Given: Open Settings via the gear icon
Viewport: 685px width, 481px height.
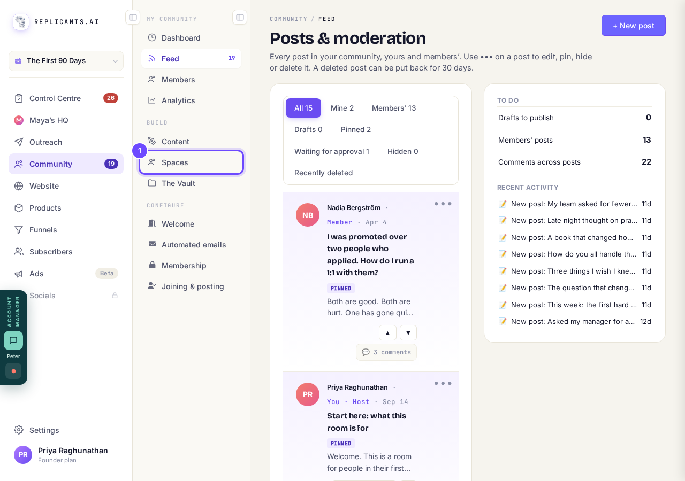Looking at the screenshot, I should 19,430.
